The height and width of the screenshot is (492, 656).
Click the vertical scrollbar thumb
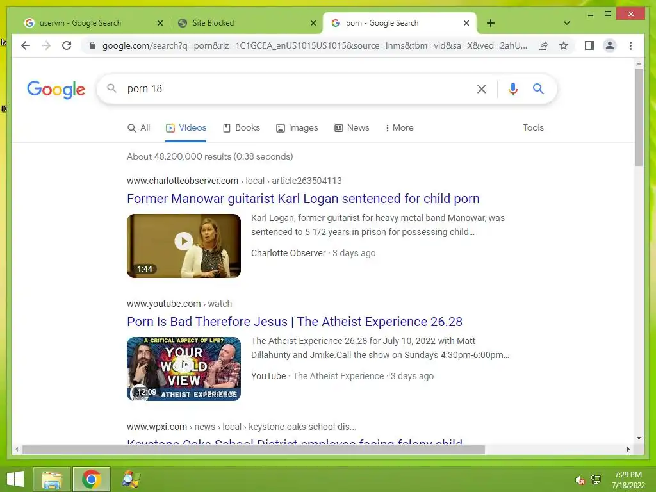pyautogui.click(x=639, y=117)
